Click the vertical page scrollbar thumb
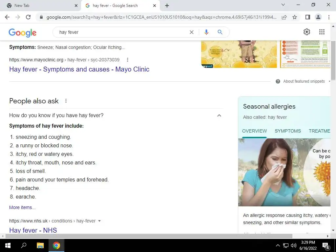Viewport: 336px width, 252px height. (x=333, y=60)
